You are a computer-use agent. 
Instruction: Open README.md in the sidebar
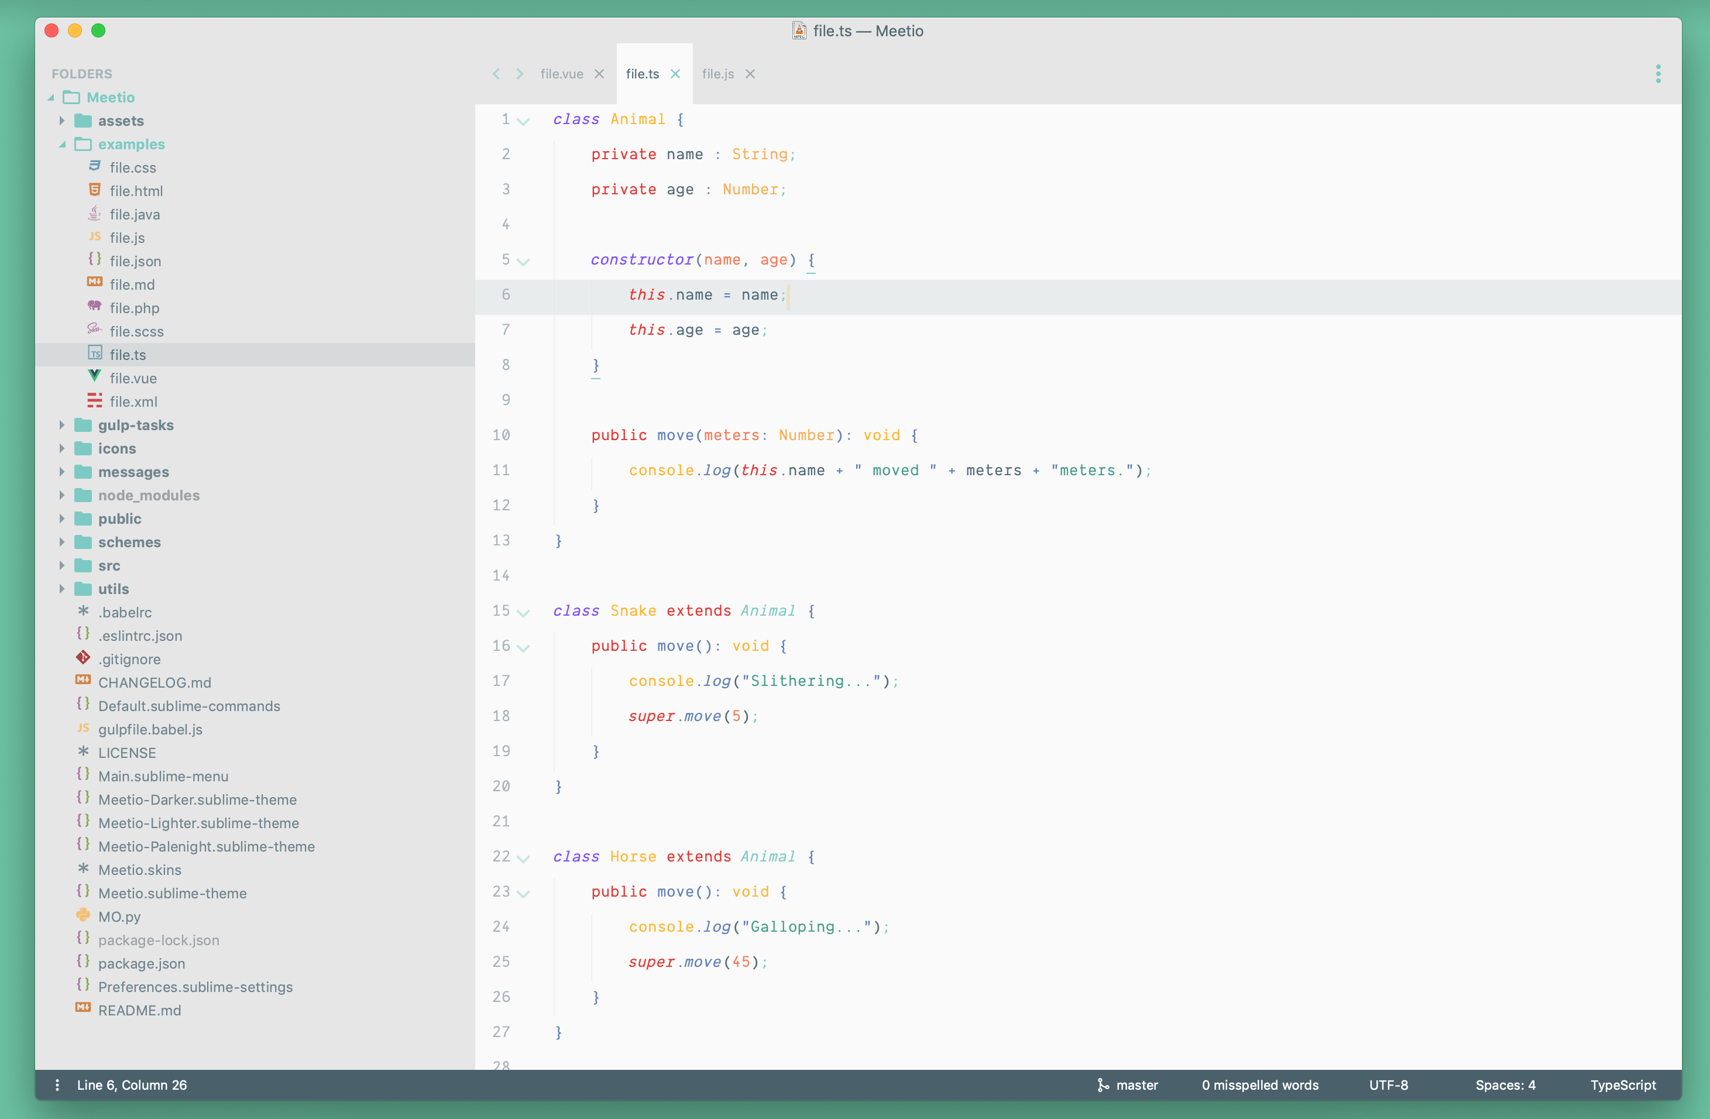click(139, 1010)
